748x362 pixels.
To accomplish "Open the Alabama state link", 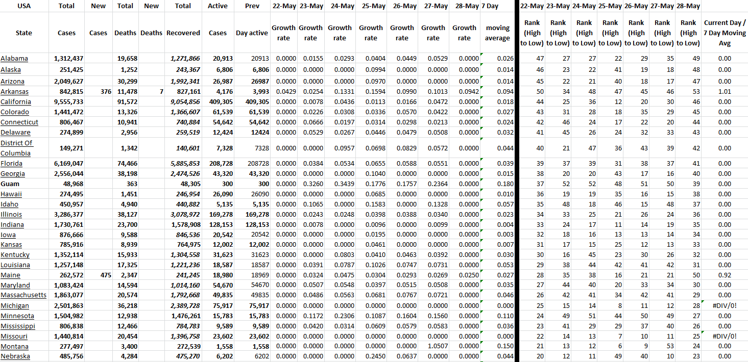I will [14, 59].
